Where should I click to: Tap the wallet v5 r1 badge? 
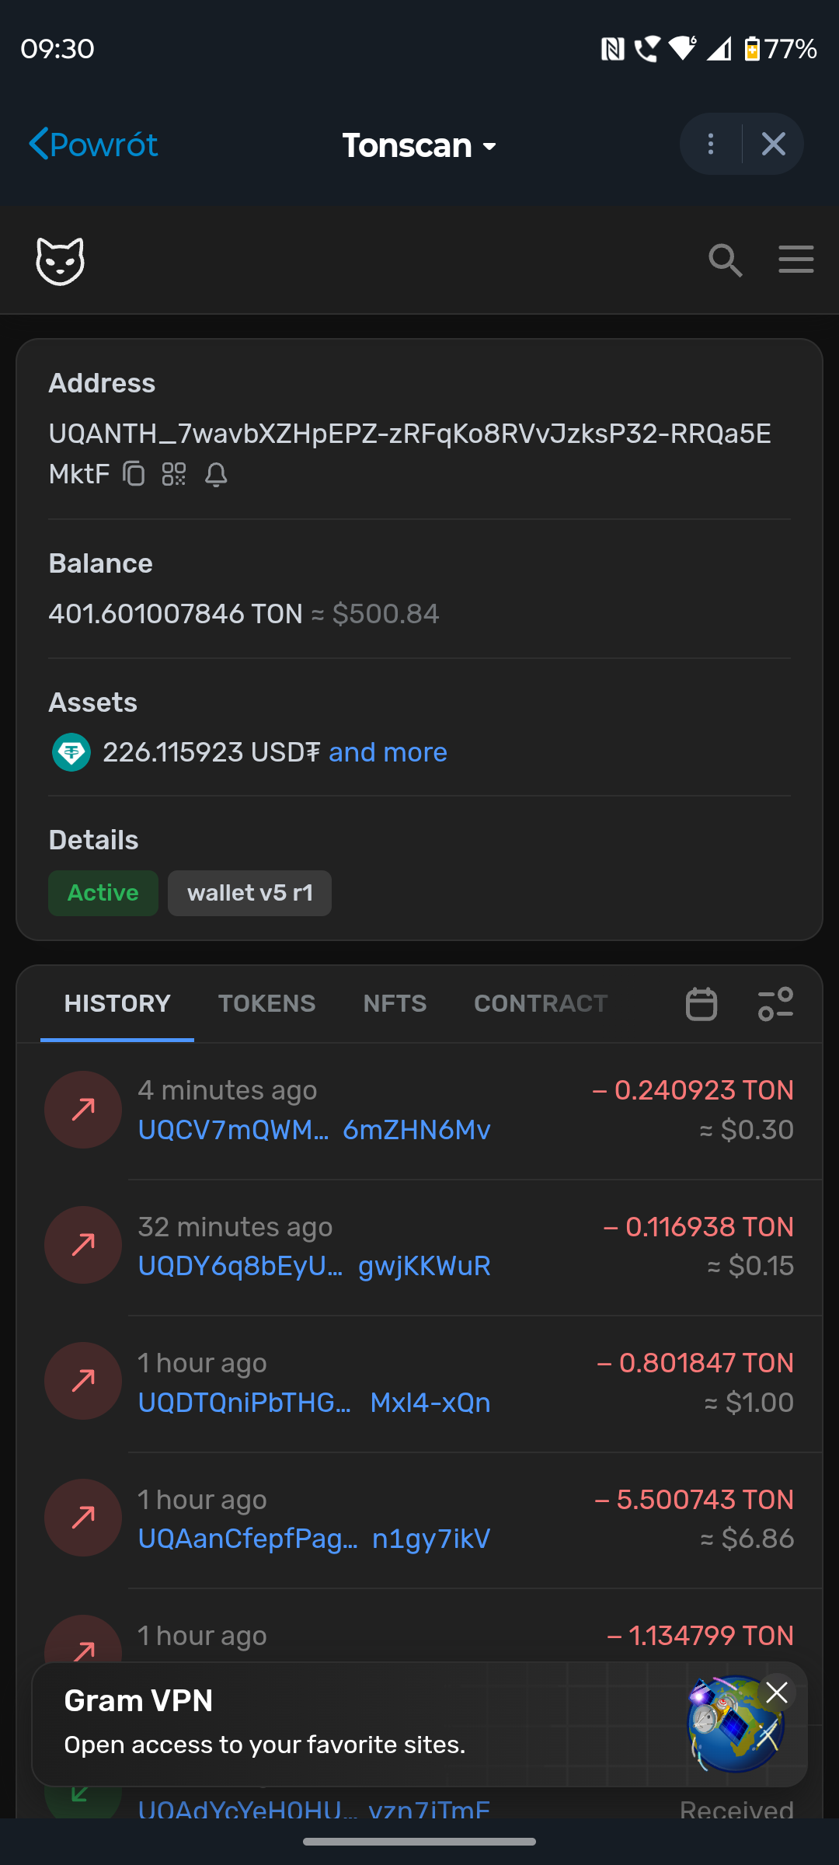point(249,893)
